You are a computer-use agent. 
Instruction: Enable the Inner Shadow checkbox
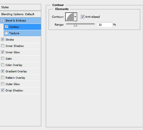[x=3, y=46]
